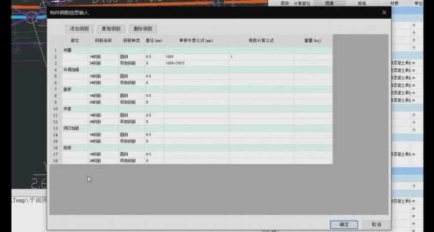The width and height of the screenshot is (434, 232).
Task: Select diameter 6.5 cell in row 17
Action: point(154,154)
